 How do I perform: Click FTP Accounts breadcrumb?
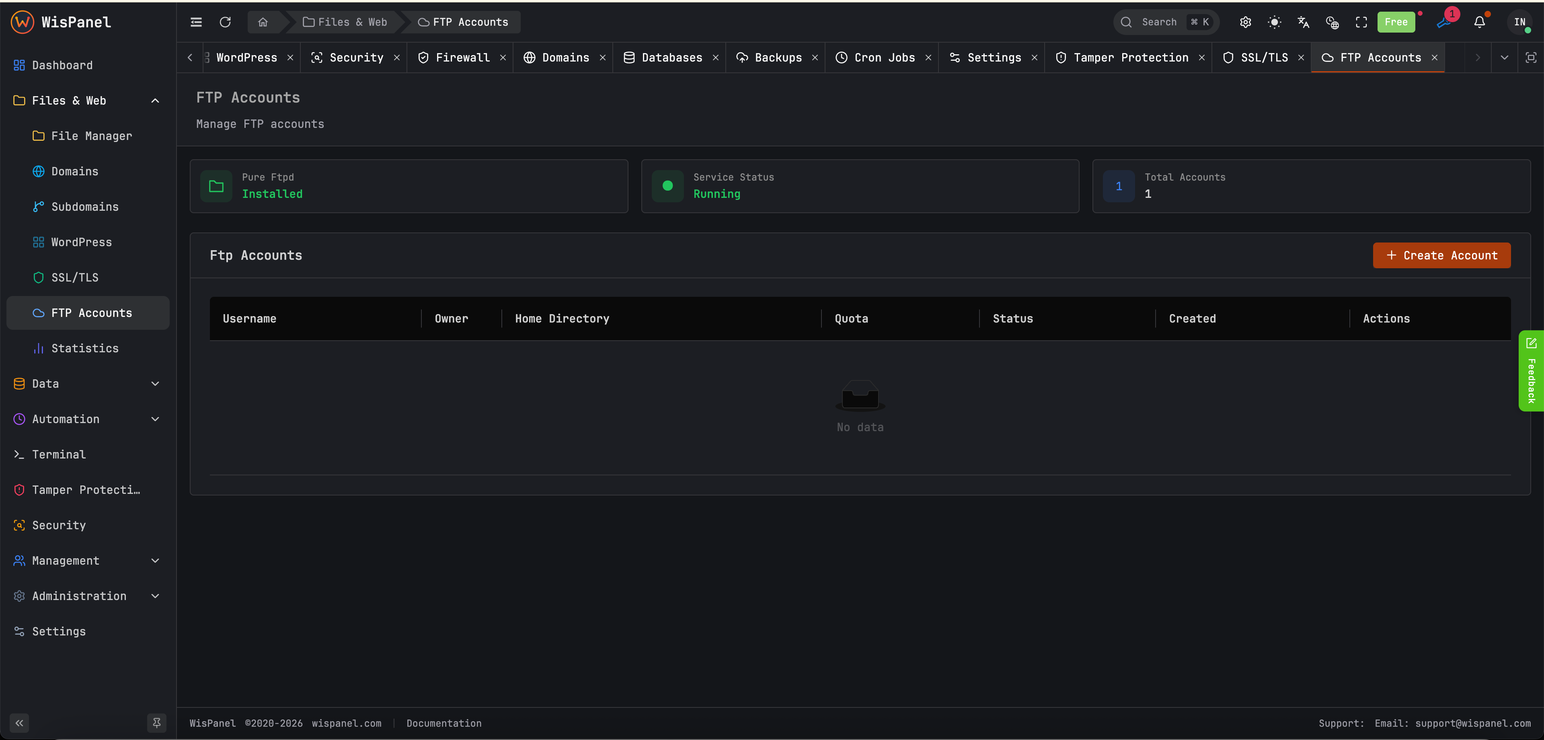click(x=463, y=22)
